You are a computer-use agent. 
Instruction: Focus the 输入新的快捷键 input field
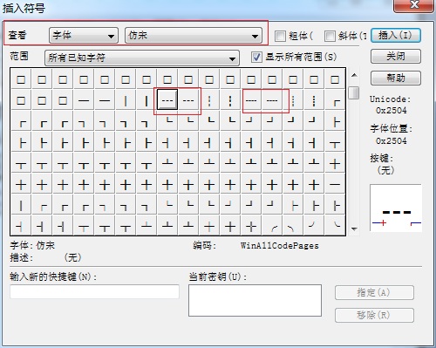click(94, 291)
